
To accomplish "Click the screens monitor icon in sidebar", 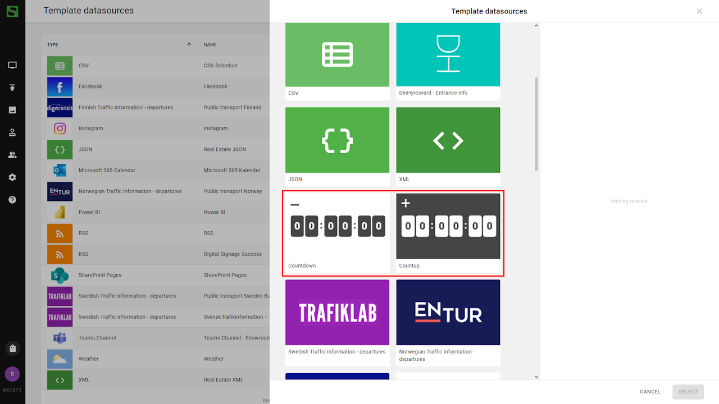I will point(12,65).
